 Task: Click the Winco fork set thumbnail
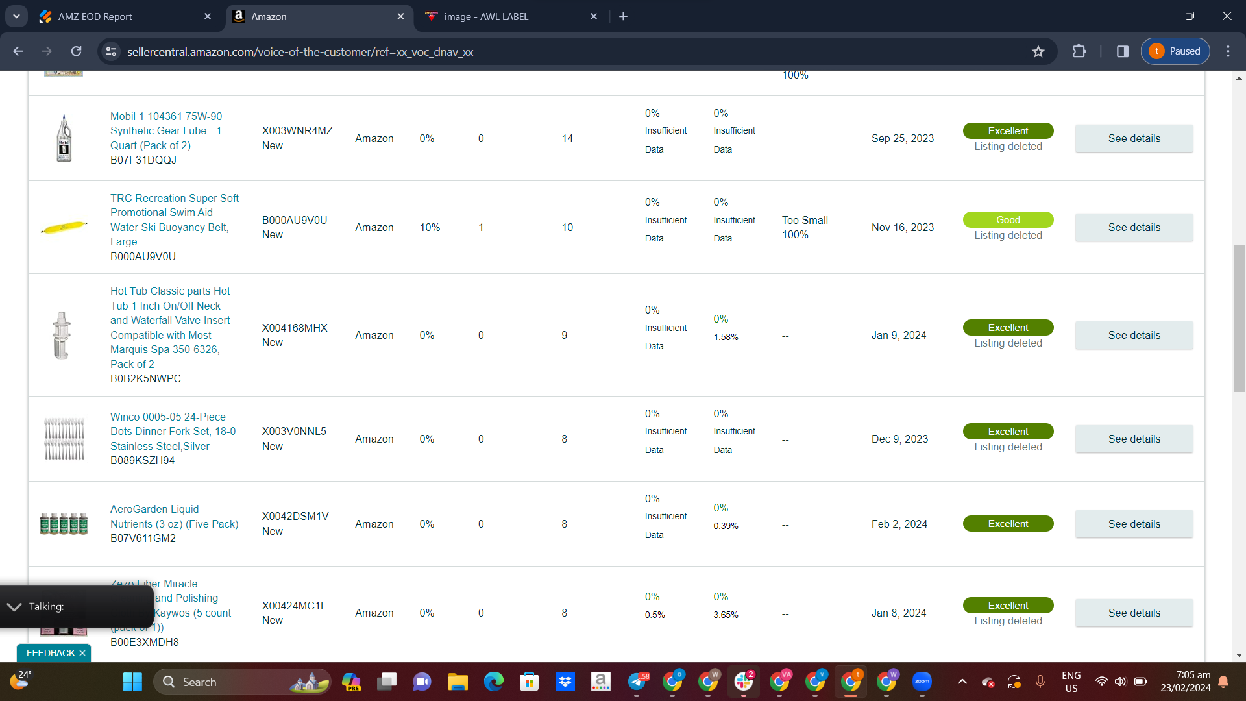(64, 439)
